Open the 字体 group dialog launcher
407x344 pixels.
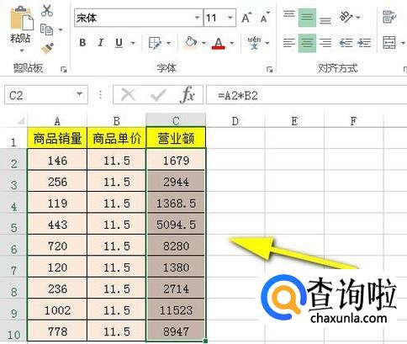269,69
